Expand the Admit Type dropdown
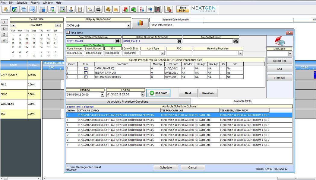This screenshot has height=180, width=316. [x=163, y=53]
